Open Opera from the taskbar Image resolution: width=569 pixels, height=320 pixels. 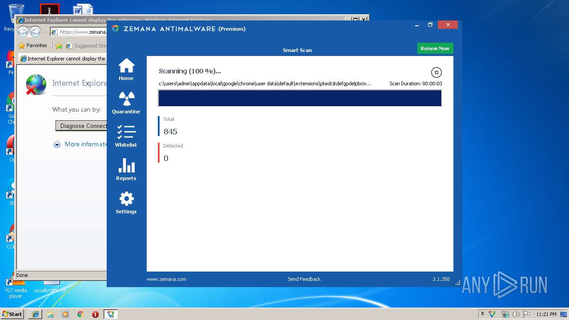click(95, 314)
